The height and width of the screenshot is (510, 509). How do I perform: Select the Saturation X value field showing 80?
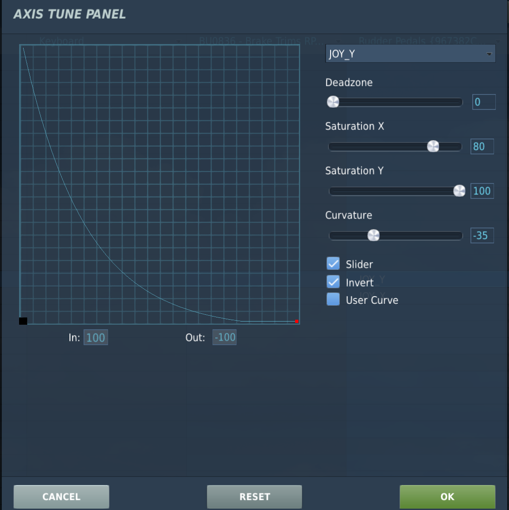click(482, 146)
